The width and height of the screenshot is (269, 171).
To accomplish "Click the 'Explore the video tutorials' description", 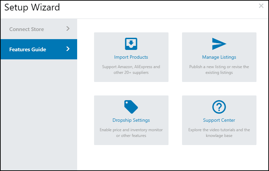I will pos(219,133).
